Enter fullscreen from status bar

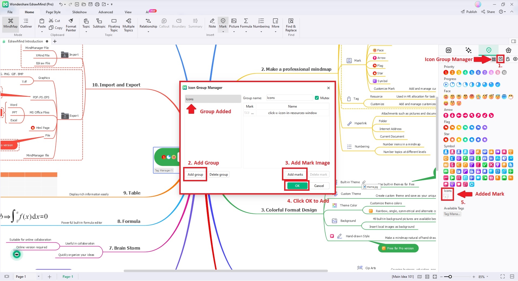(503, 277)
